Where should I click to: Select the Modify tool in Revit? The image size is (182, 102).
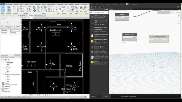[x=3, y=9]
